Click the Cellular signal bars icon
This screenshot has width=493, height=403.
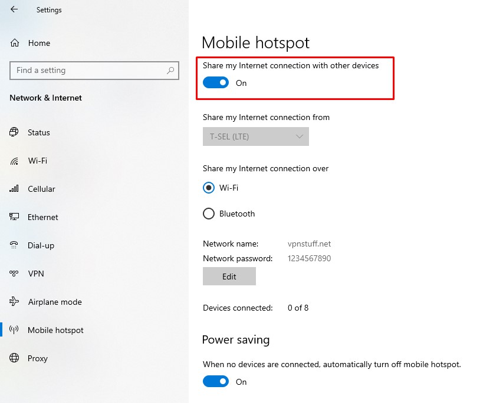click(x=14, y=188)
